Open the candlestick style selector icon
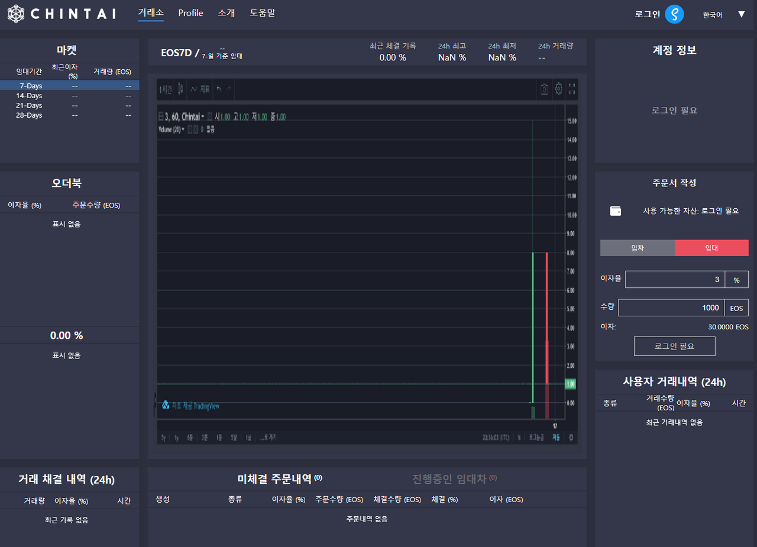This screenshot has width=757, height=547. tap(180, 89)
